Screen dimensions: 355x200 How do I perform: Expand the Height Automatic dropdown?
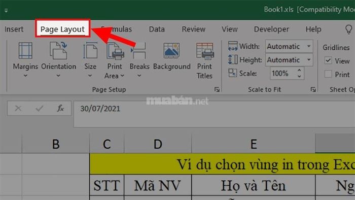(x=309, y=60)
